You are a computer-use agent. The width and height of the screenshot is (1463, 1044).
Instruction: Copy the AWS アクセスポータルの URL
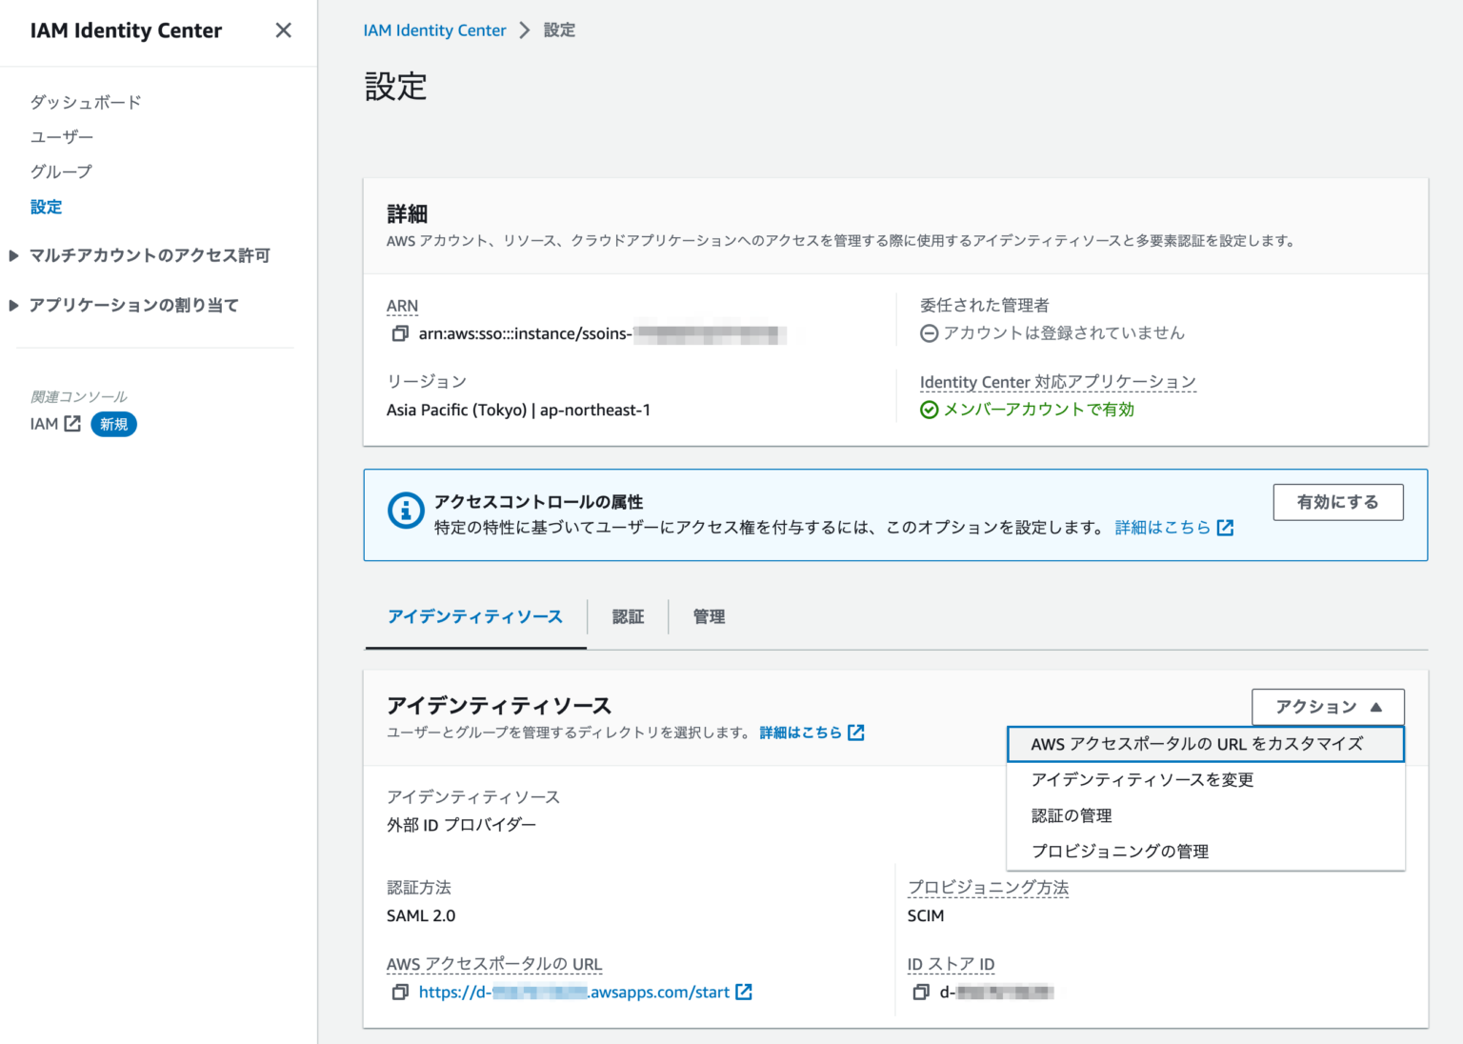tap(400, 993)
